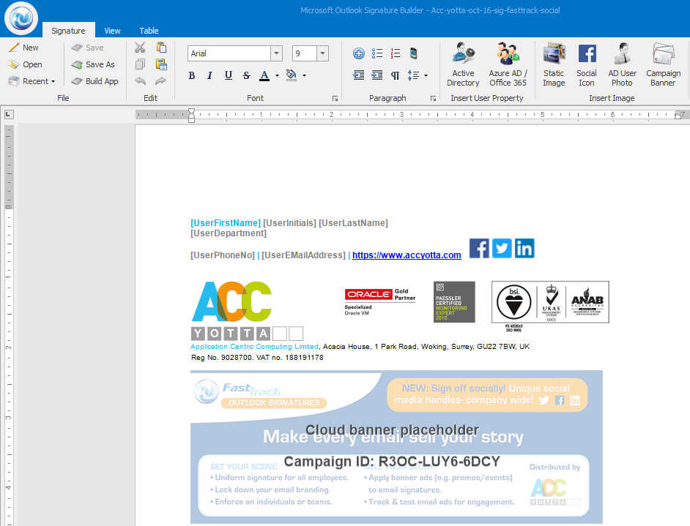Viewport: 690px width, 526px height.
Task: Redo the last edit
Action: (161, 81)
